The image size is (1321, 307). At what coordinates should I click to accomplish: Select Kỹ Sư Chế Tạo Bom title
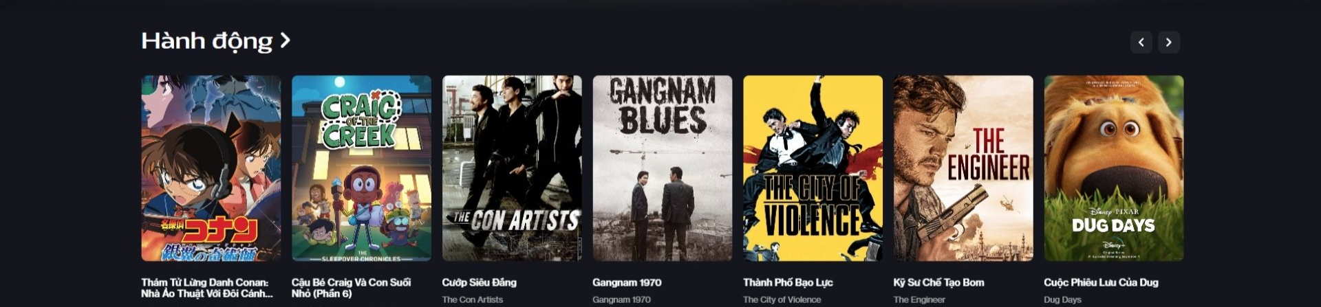point(938,282)
